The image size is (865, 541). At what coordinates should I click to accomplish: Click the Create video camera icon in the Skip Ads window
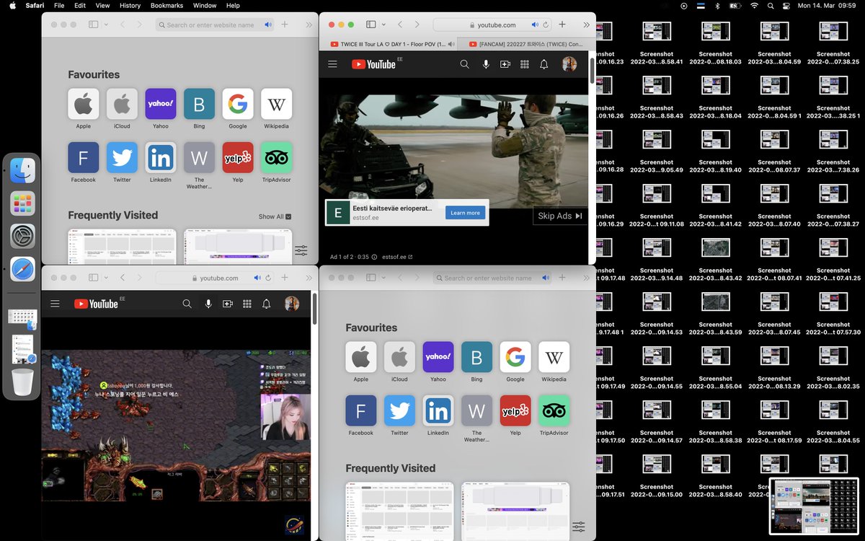pyautogui.click(x=505, y=64)
